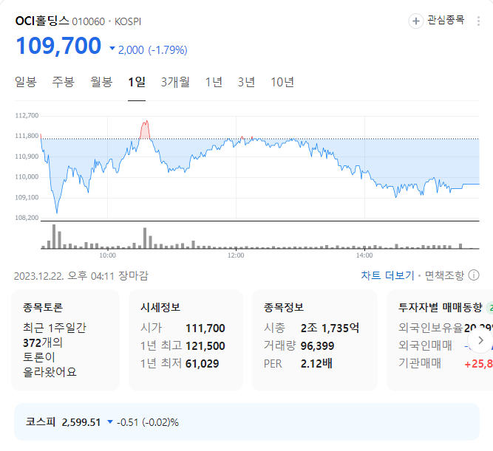Open the 투자자별 매매동향 card heading
Screen dimensions: 493x451
(441, 307)
